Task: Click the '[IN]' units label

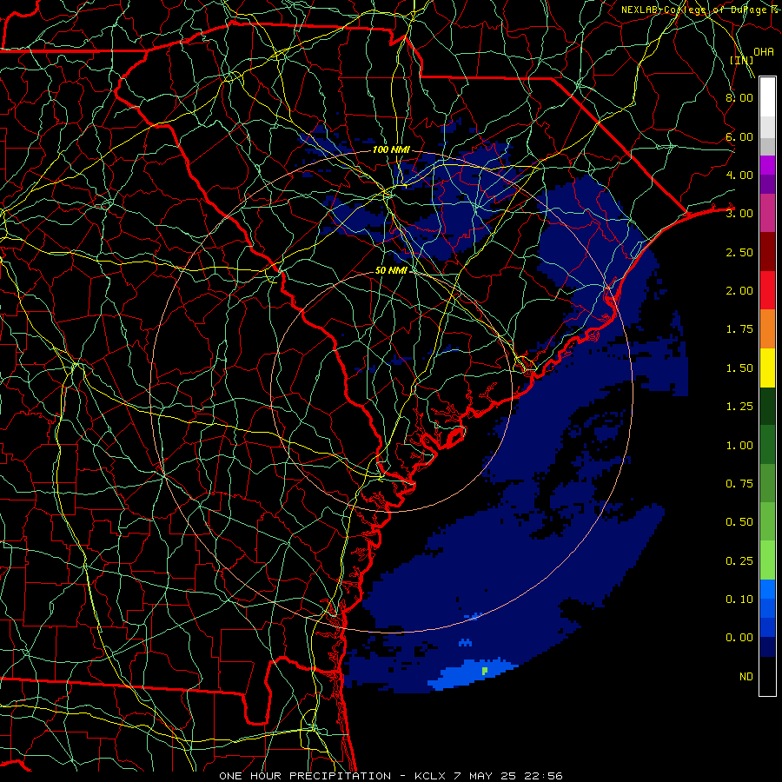Action: click(742, 60)
